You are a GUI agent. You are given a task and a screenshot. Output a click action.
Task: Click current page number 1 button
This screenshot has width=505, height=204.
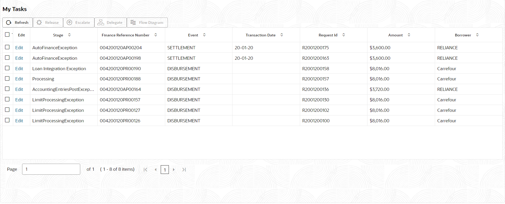point(165,170)
